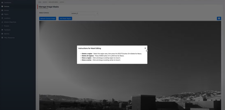Click the Devices sidebar icon

(2, 6)
